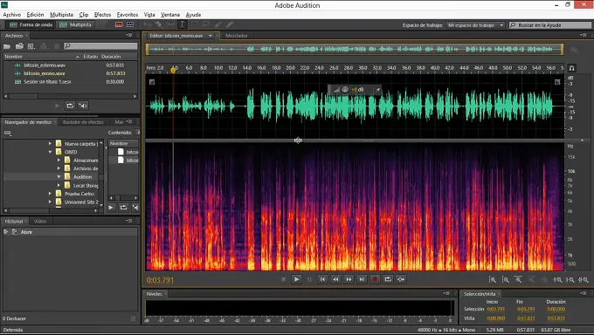Image resolution: width=594 pixels, height=335 pixels.
Task: Click new file icon in Archivos panel
Action: 31,46
